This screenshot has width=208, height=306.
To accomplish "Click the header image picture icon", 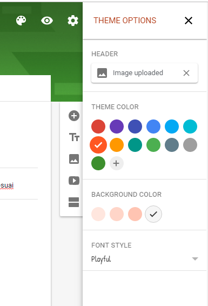I will point(102,73).
